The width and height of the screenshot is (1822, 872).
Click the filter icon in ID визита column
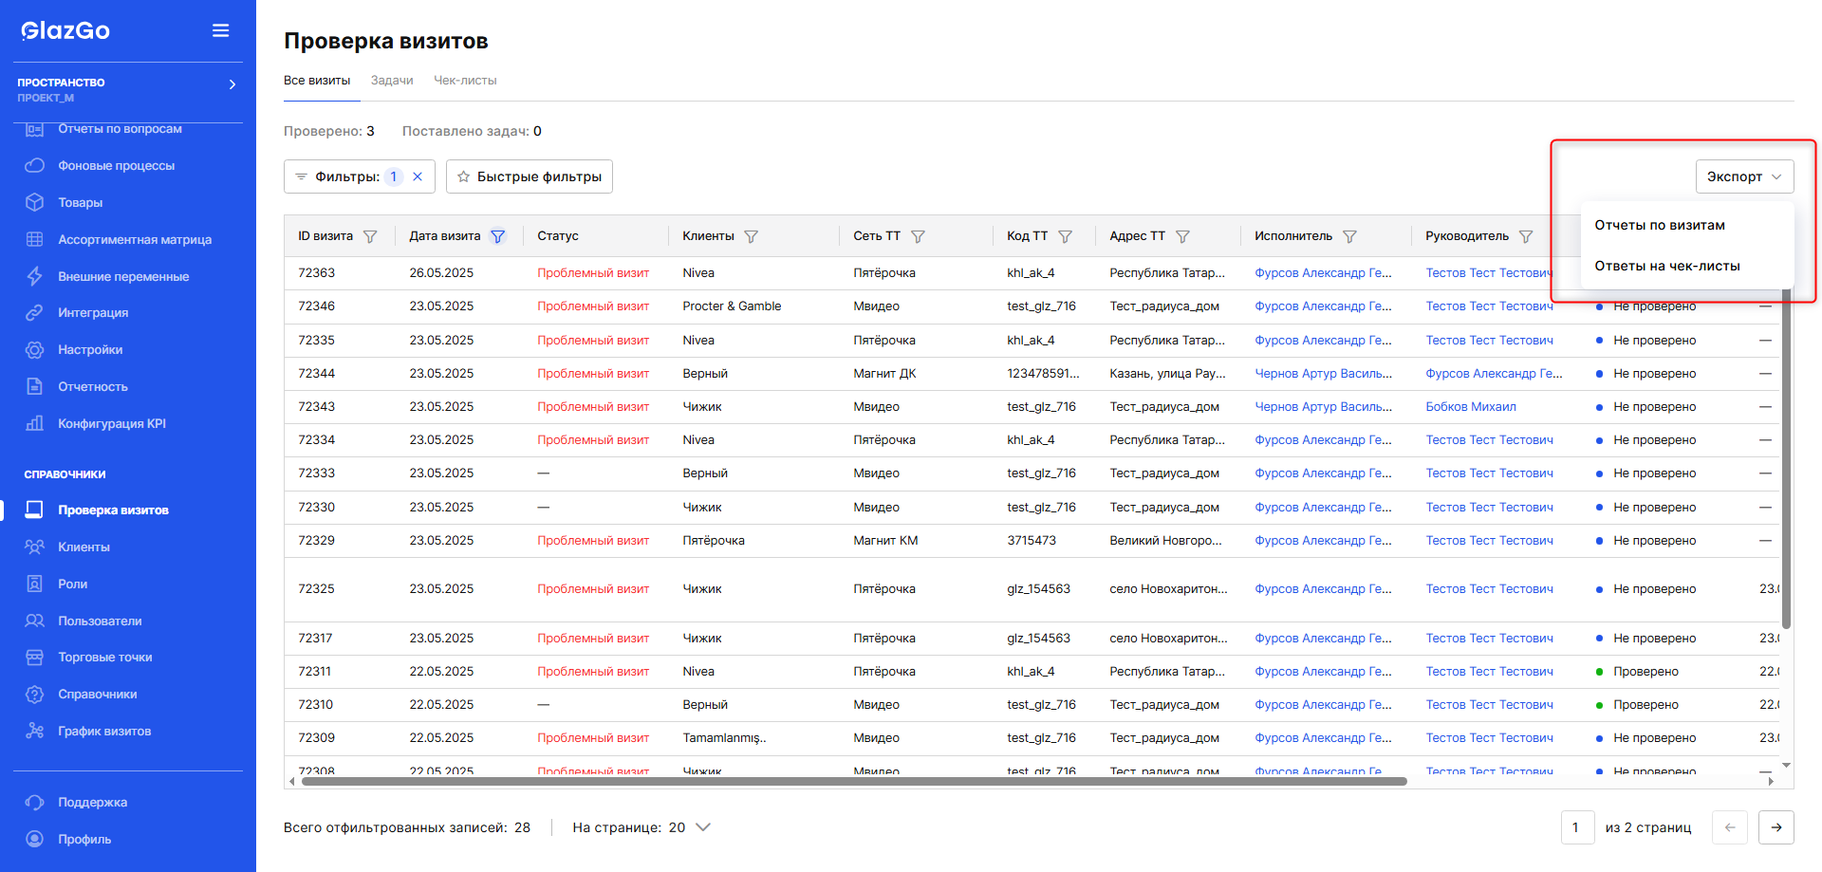pos(370,236)
